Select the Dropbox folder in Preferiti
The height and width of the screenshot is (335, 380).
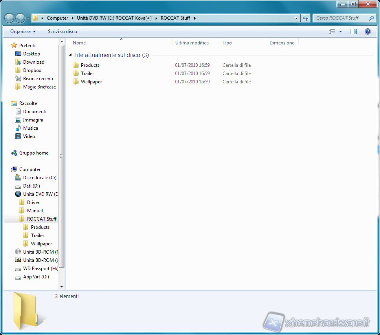(x=32, y=70)
